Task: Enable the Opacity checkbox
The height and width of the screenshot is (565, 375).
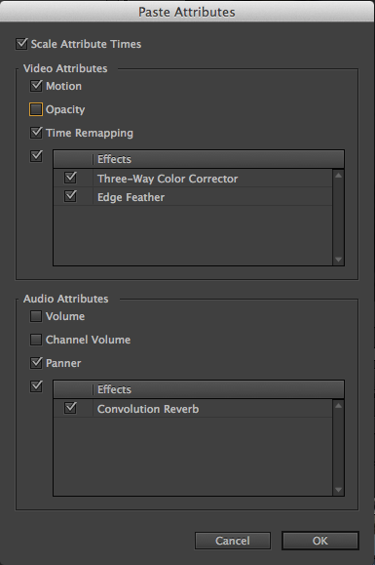Action: click(x=36, y=109)
